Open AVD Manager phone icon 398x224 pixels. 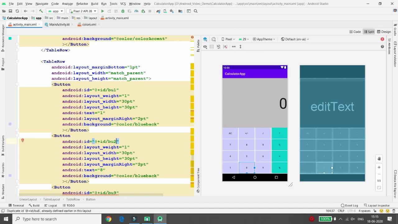point(165,11)
